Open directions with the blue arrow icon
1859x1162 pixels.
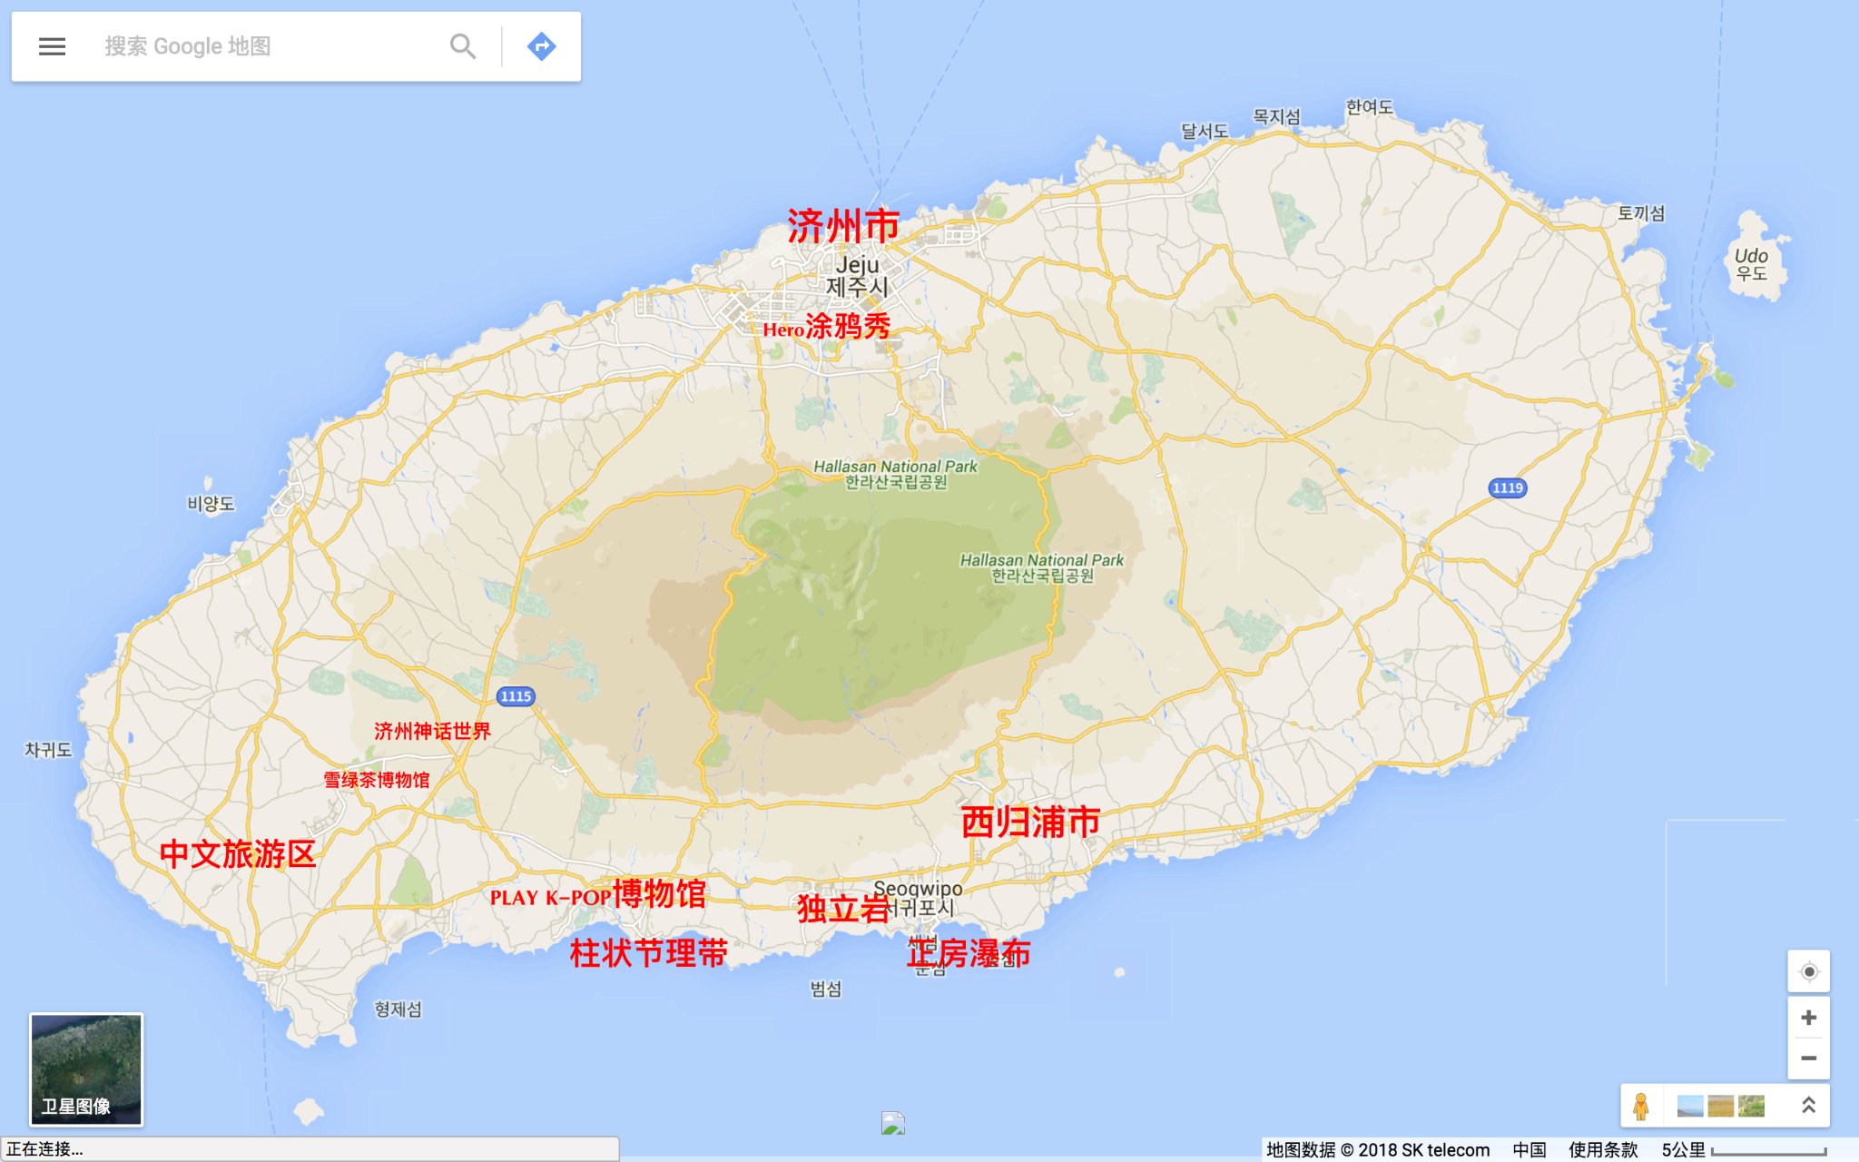coord(542,46)
